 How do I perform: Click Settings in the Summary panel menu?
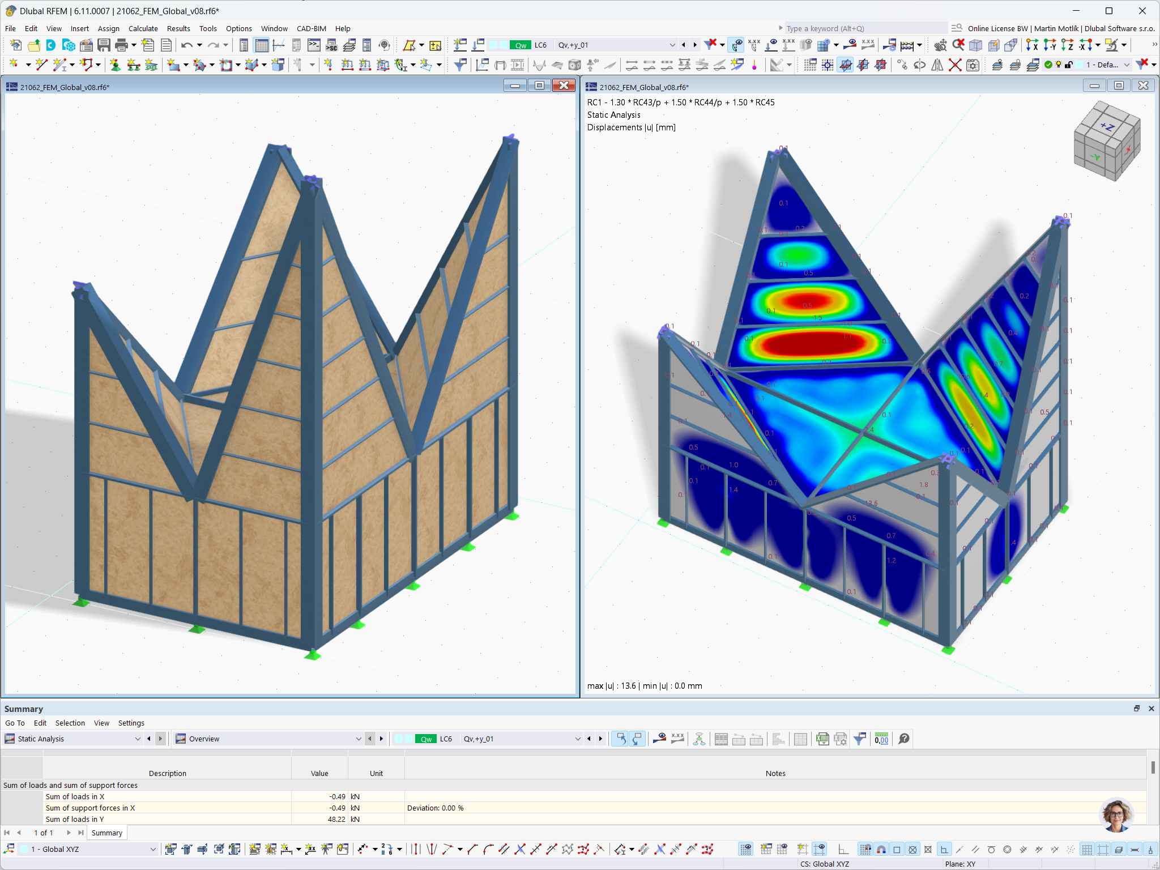[131, 723]
